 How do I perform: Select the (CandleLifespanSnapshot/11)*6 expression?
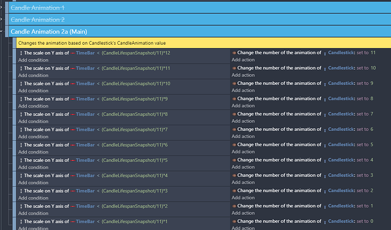coord(136,144)
